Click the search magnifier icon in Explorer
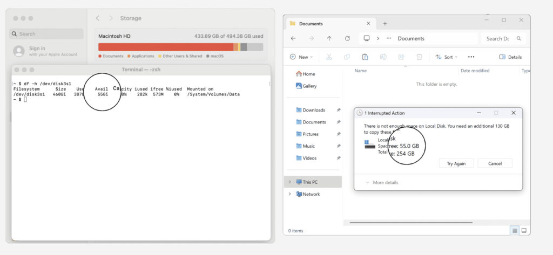The height and width of the screenshot is (255, 553). point(519,38)
